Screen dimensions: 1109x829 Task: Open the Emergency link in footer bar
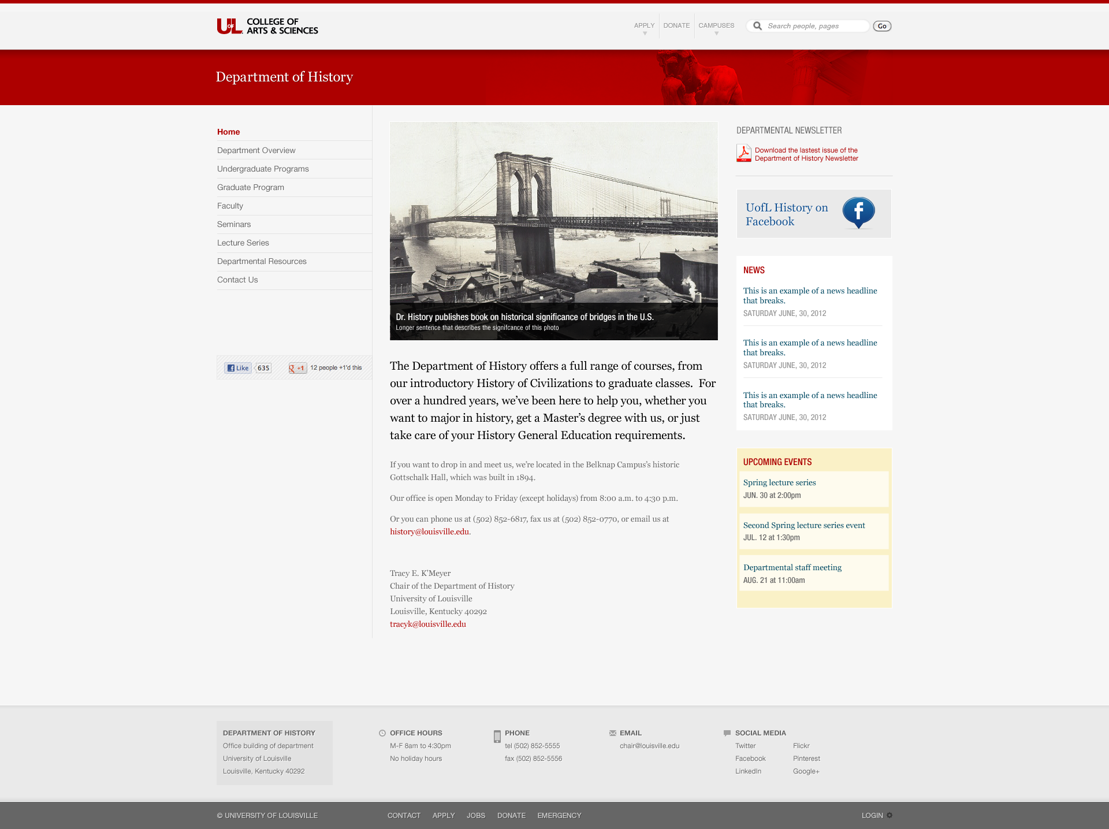(559, 815)
